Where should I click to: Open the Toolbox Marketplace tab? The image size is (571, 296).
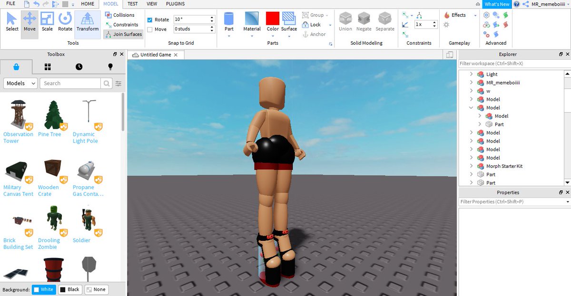coord(16,67)
